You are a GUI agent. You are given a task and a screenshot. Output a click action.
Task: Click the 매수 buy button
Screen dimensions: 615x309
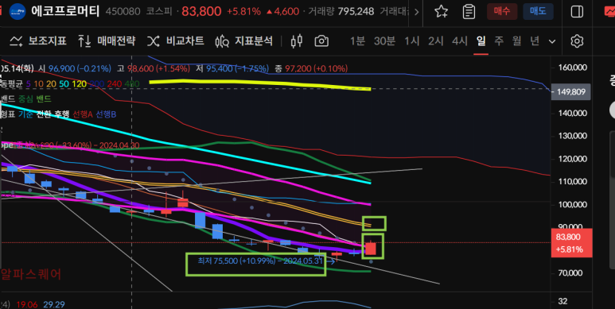click(502, 11)
